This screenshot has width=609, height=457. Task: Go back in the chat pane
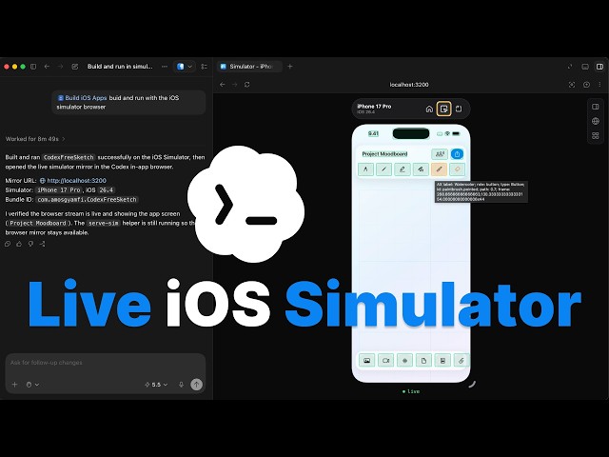[x=47, y=67]
